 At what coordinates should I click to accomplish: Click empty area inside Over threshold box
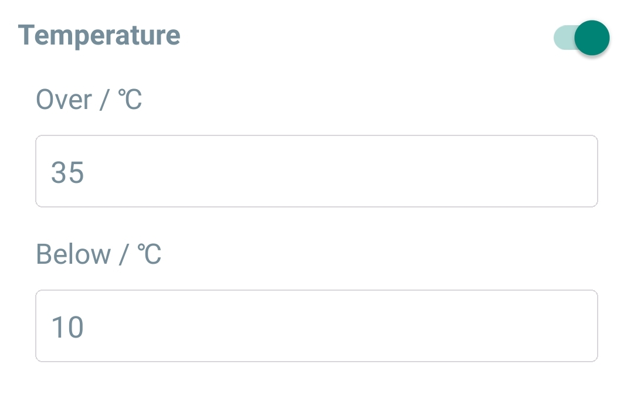pyautogui.click(x=352, y=171)
